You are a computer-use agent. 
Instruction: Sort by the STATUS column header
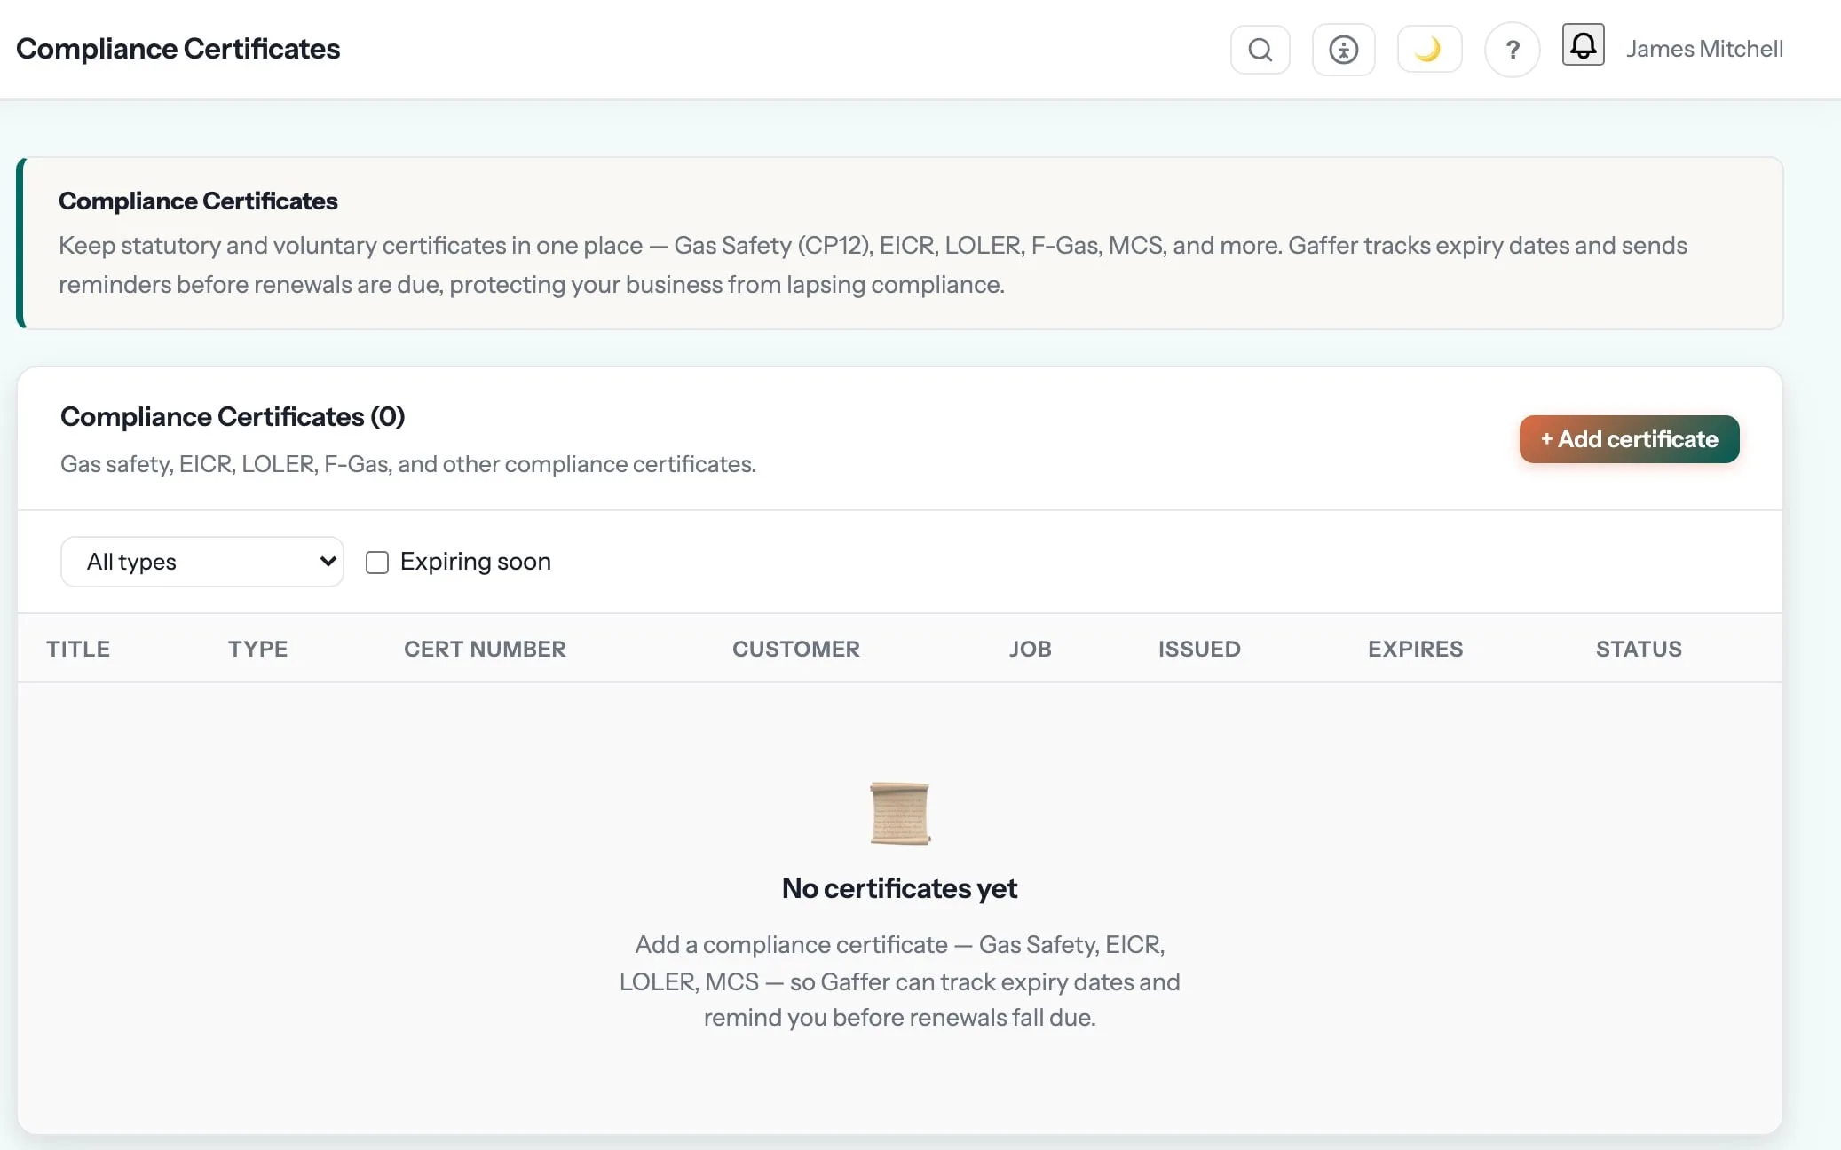pos(1639,649)
